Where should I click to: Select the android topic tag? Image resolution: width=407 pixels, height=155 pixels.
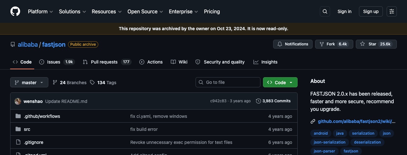321,133
